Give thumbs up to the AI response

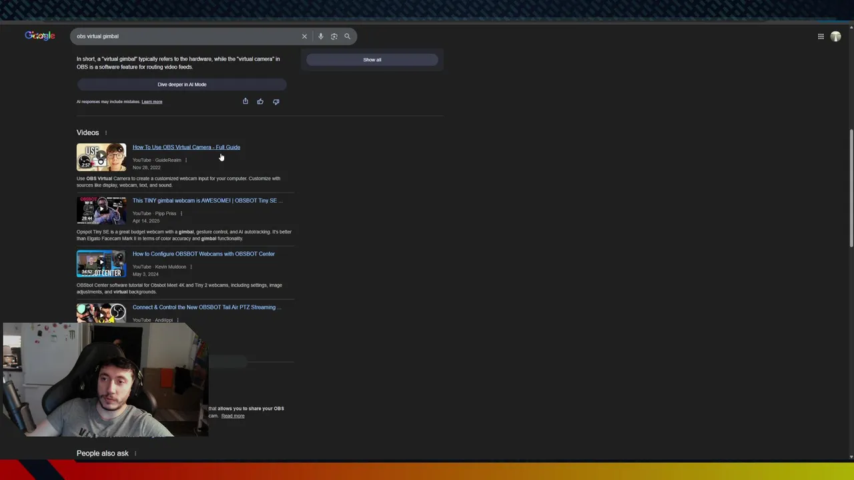(260, 101)
